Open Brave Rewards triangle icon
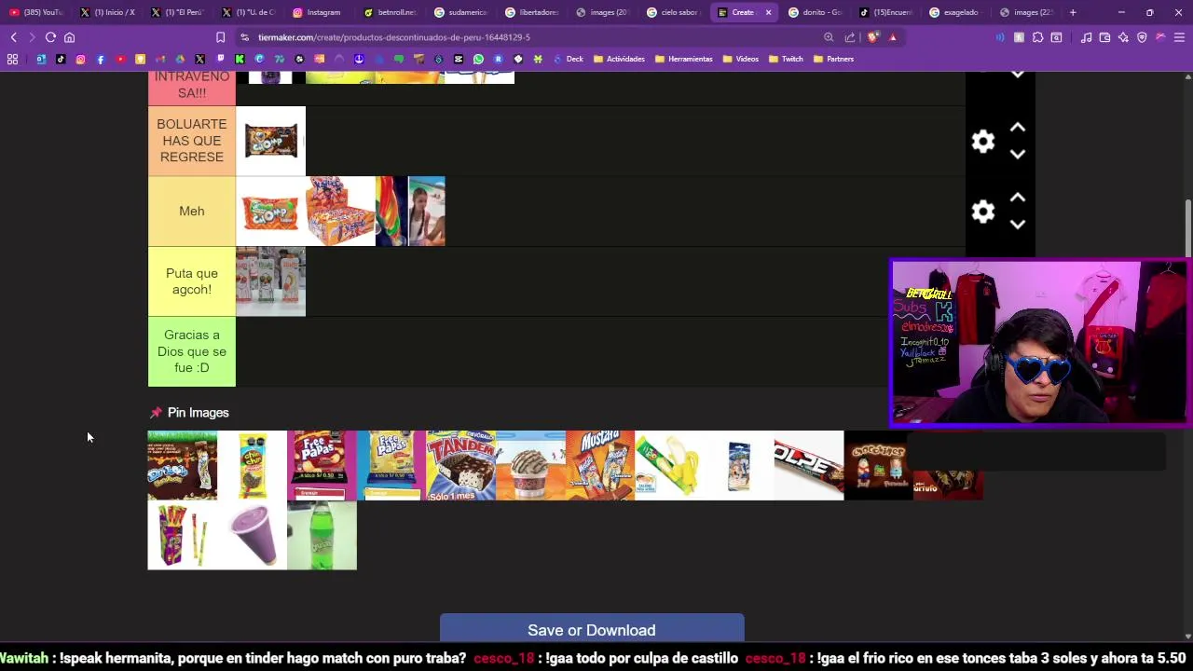Screen dimensions: 1193x671 [x=893, y=37]
